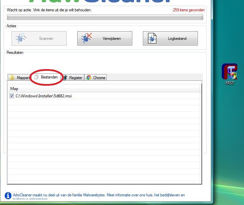Click the Verwijderen button
244x205 pixels.
[x=105, y=39]
